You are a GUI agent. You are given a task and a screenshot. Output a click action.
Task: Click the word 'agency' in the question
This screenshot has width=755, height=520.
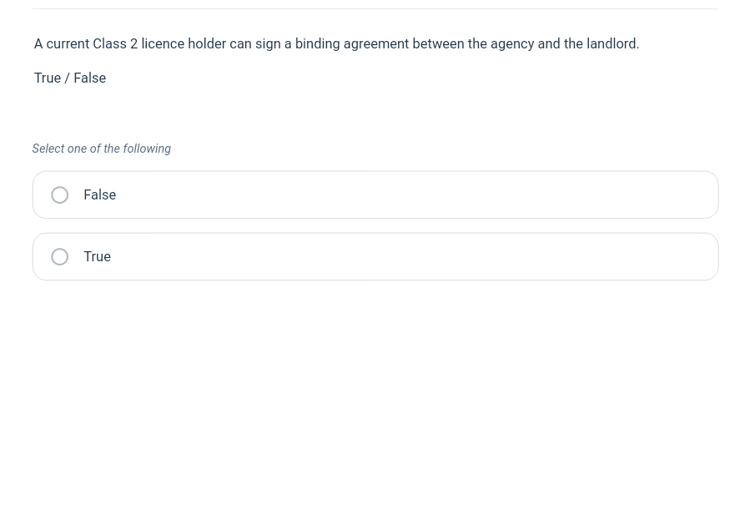click(511, 43)
